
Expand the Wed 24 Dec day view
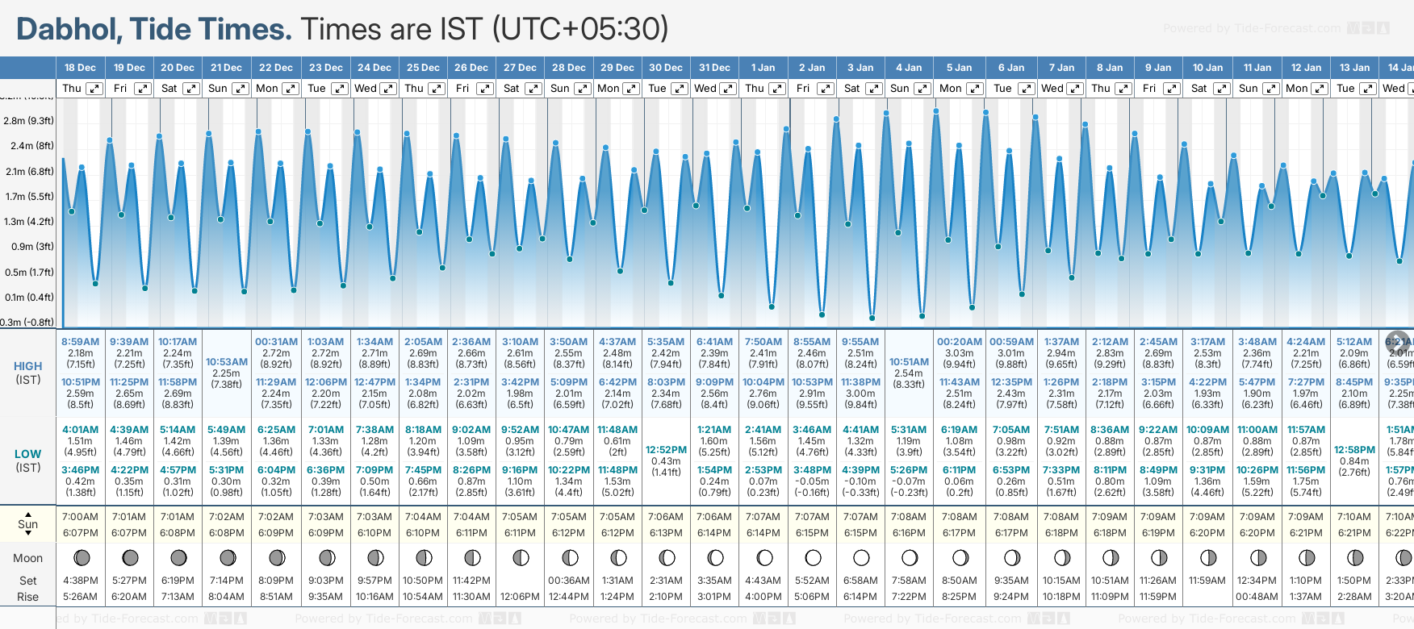click(x=388, y=89)
